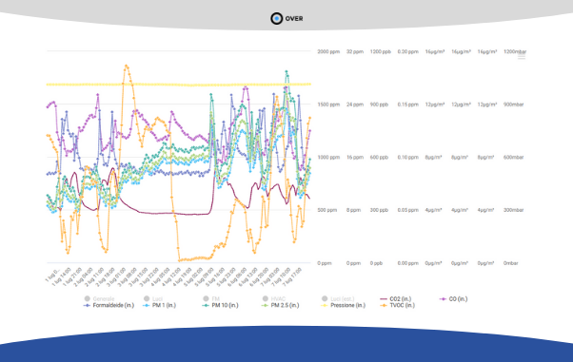
Task: Click the 300mbar axis label
Action: point(513,210)
